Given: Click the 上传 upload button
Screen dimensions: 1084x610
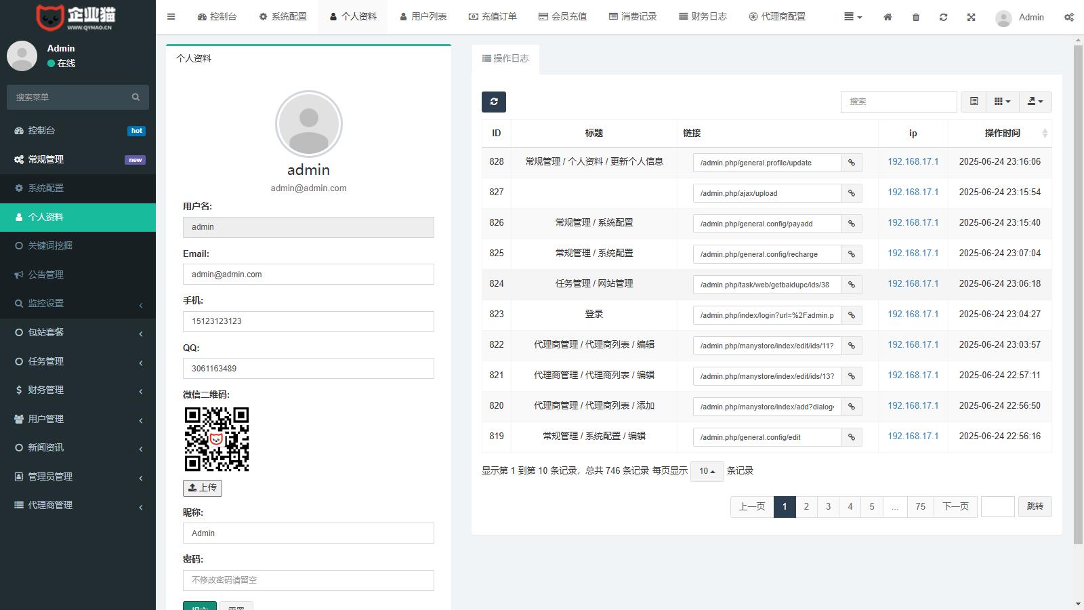Looking at the screenshot, I should pos(202,488).
